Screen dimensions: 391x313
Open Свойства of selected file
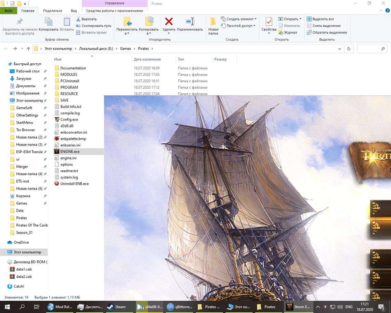pyautogui.click(x=269, y=24)
